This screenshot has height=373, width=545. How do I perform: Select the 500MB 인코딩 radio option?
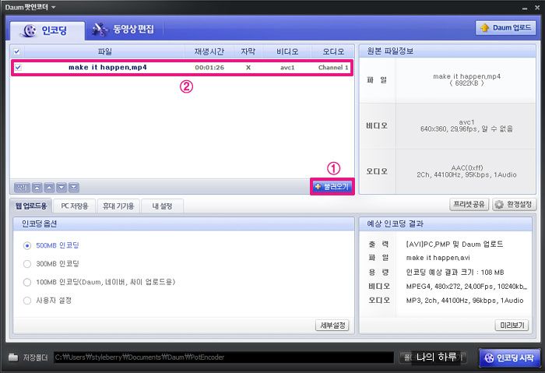[27, 246]
